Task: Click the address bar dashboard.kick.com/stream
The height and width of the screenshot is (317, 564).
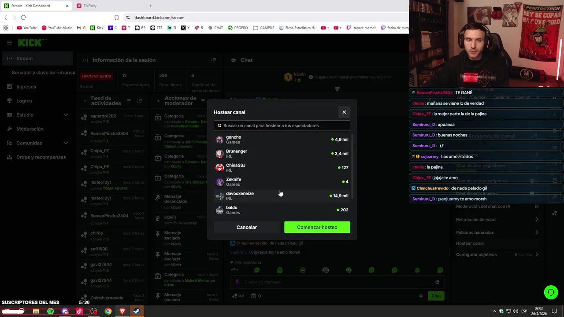Action: click(x=159, y=18)
